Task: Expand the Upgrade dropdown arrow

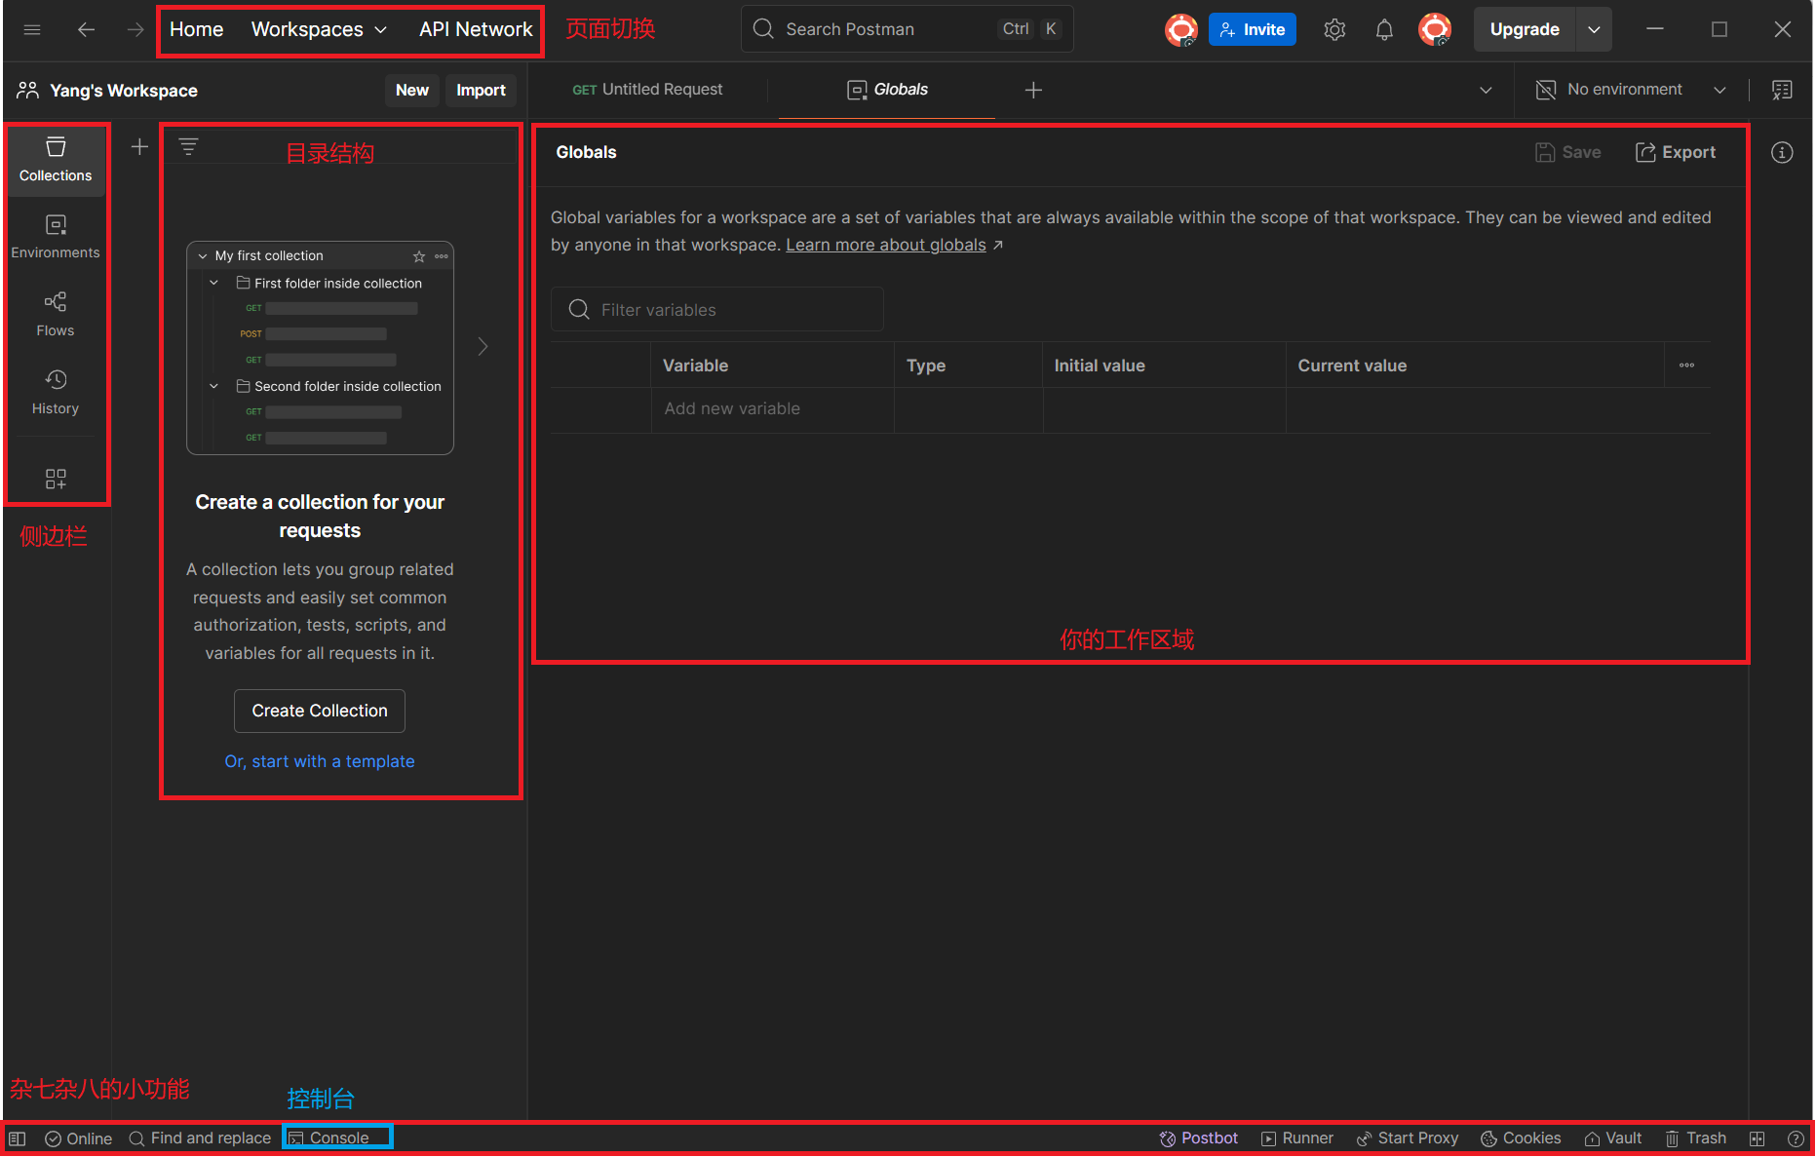Action: point(1594,29)
